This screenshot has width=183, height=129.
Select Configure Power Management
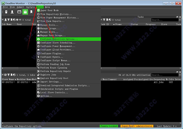coord(69,46)
